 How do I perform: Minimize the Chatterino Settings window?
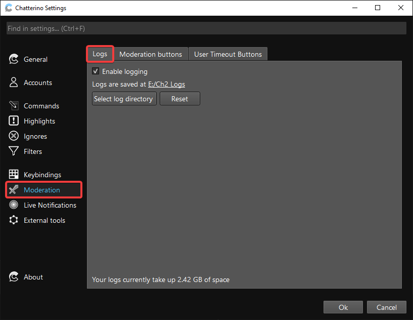(355, 8)
